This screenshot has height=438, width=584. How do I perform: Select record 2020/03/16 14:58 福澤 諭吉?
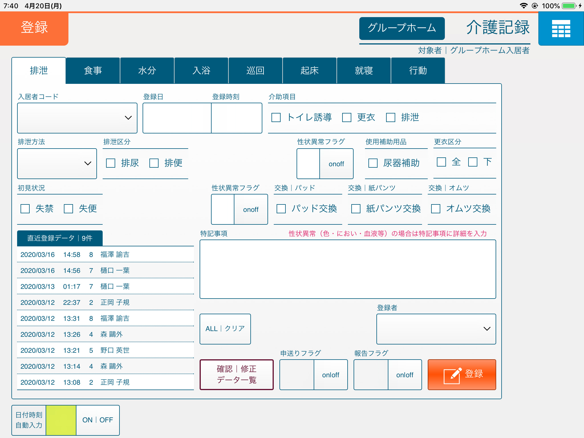(x=106, y=254)
